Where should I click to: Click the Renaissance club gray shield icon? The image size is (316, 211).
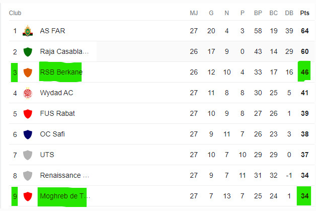[x=28, y=176]
